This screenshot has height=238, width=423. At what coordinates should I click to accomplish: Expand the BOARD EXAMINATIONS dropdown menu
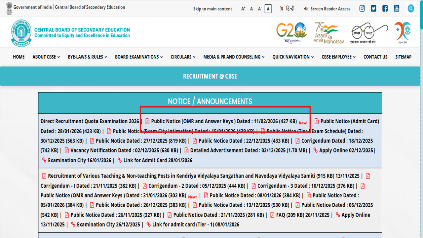click(x=139, y=57)
